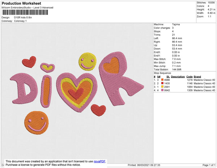Select thread code 1146 in stop sequence
The height and width of the screenshot is (168, 217).
190,83
